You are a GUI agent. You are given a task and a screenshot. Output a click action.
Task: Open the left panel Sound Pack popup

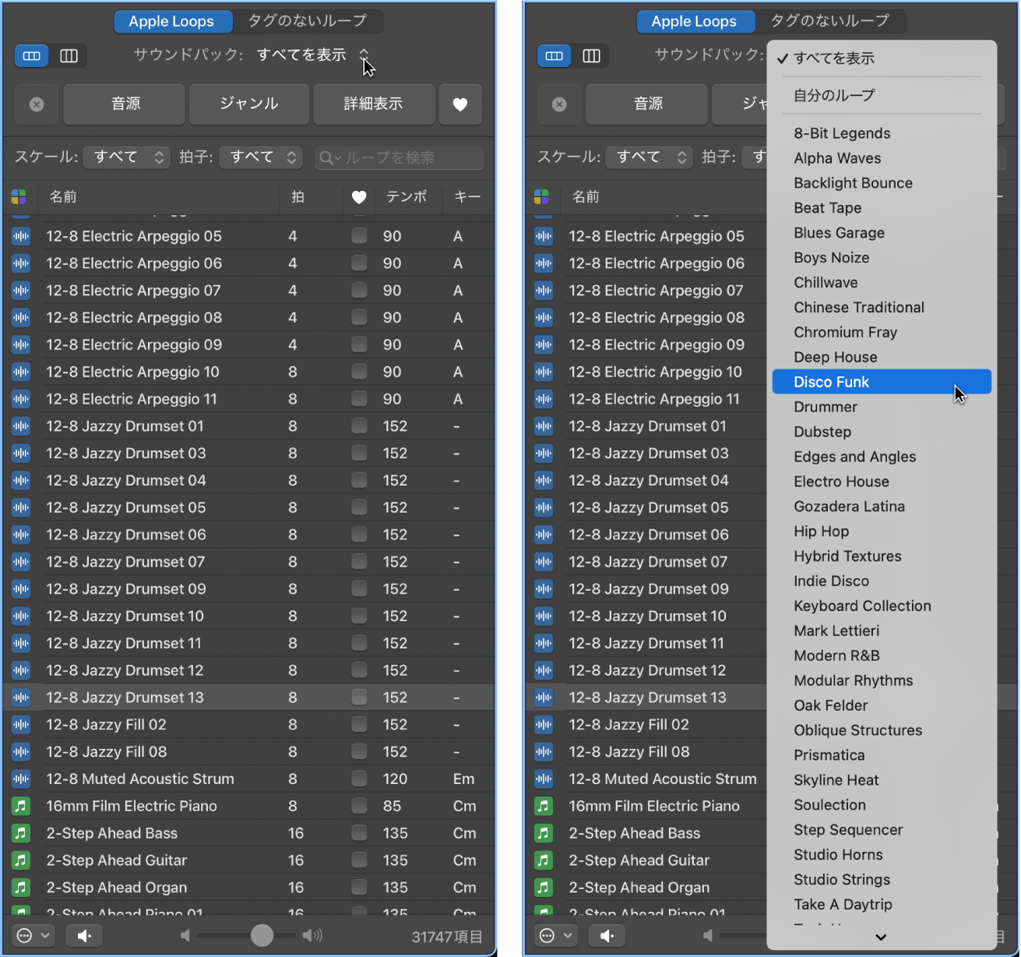pos(313,55)
